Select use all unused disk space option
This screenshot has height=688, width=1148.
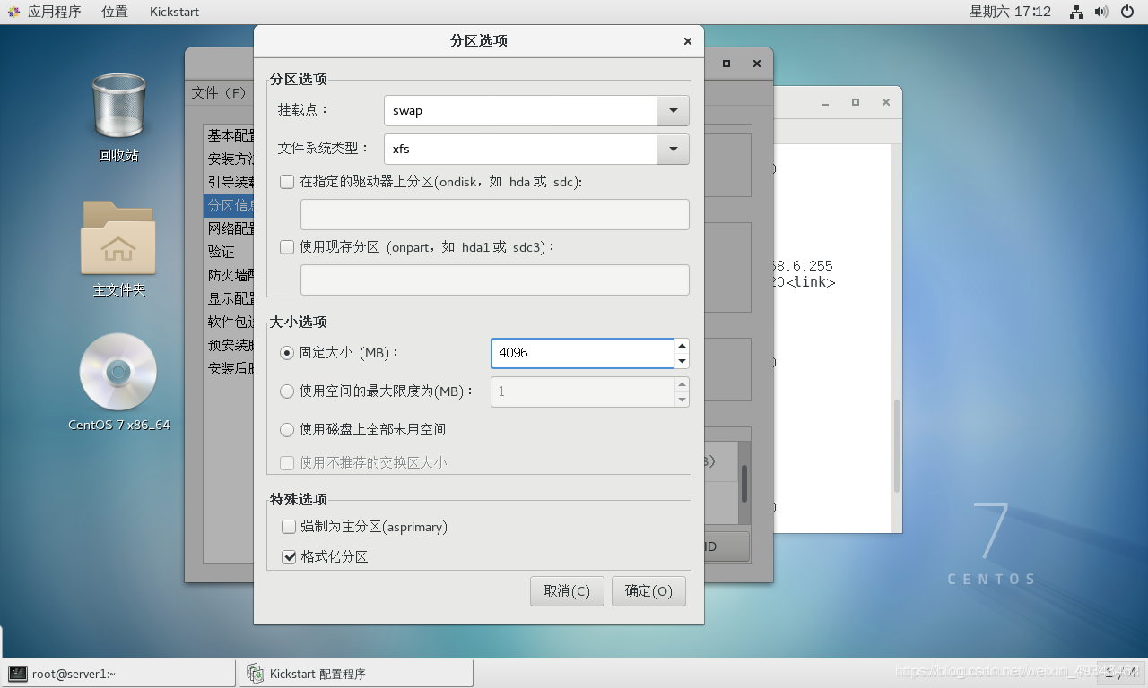coord(287,429)
